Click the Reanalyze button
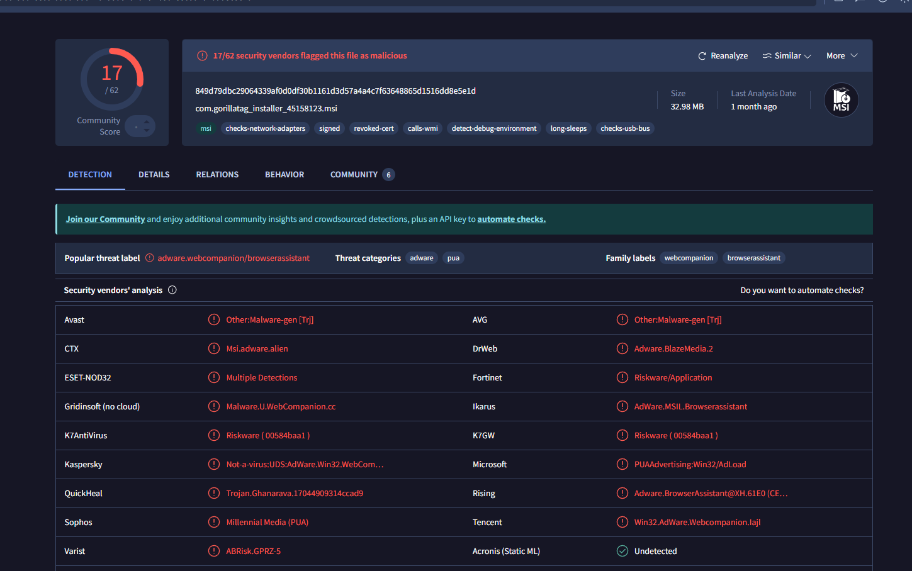 click(723, 56)
